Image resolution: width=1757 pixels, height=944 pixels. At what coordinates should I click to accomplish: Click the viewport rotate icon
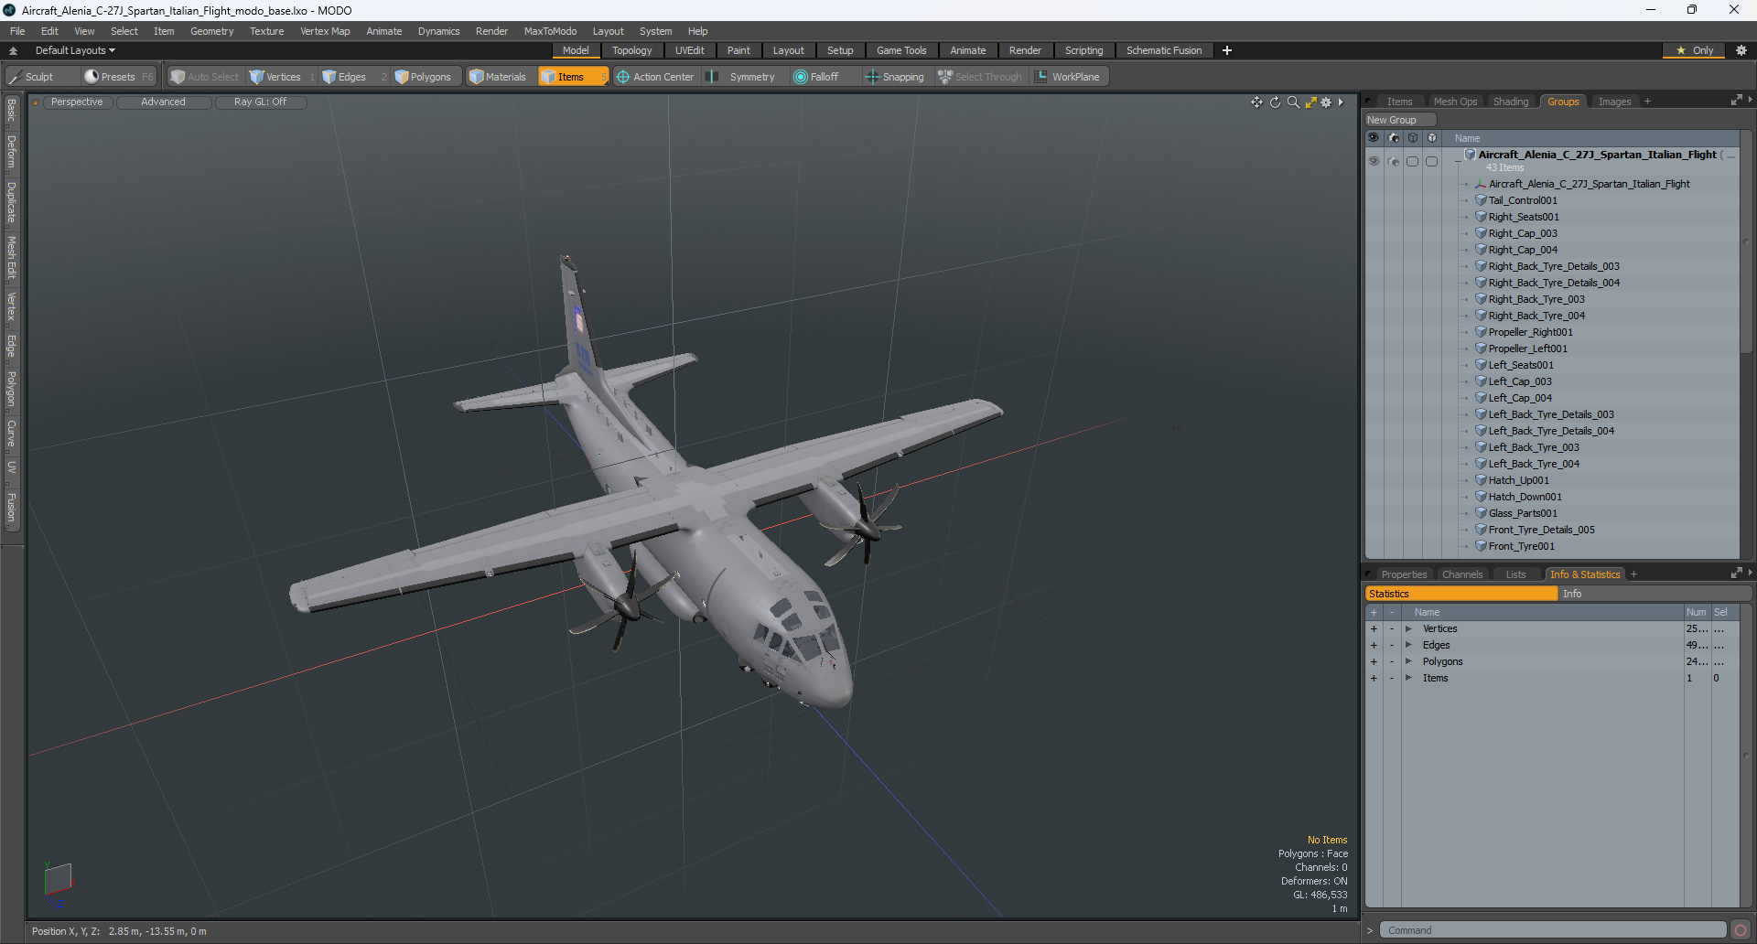click(x=1275, y=102)
